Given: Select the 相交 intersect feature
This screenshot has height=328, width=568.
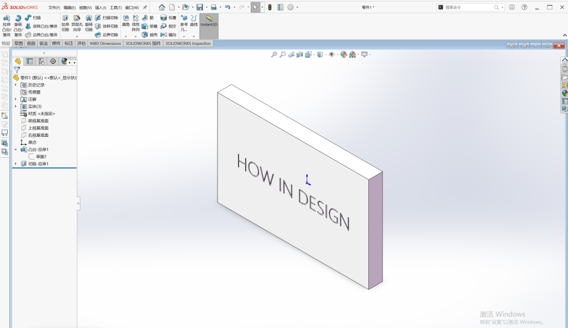Looking at the screenshot, I should pyautogui.click(x=168, y=26).
